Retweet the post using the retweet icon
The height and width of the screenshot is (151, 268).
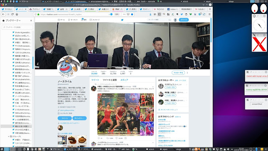click(x=108, y=138)
